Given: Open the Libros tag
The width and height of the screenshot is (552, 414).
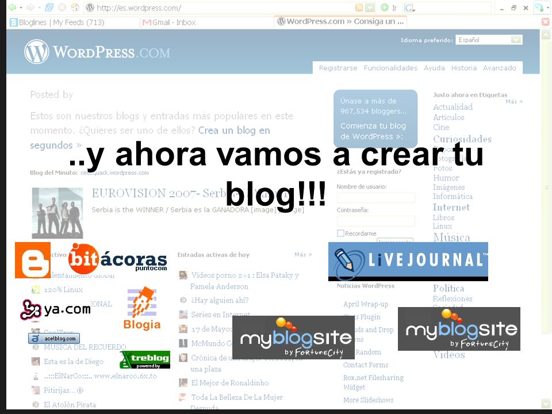Looking at the screenshot, I should (443, 217).
